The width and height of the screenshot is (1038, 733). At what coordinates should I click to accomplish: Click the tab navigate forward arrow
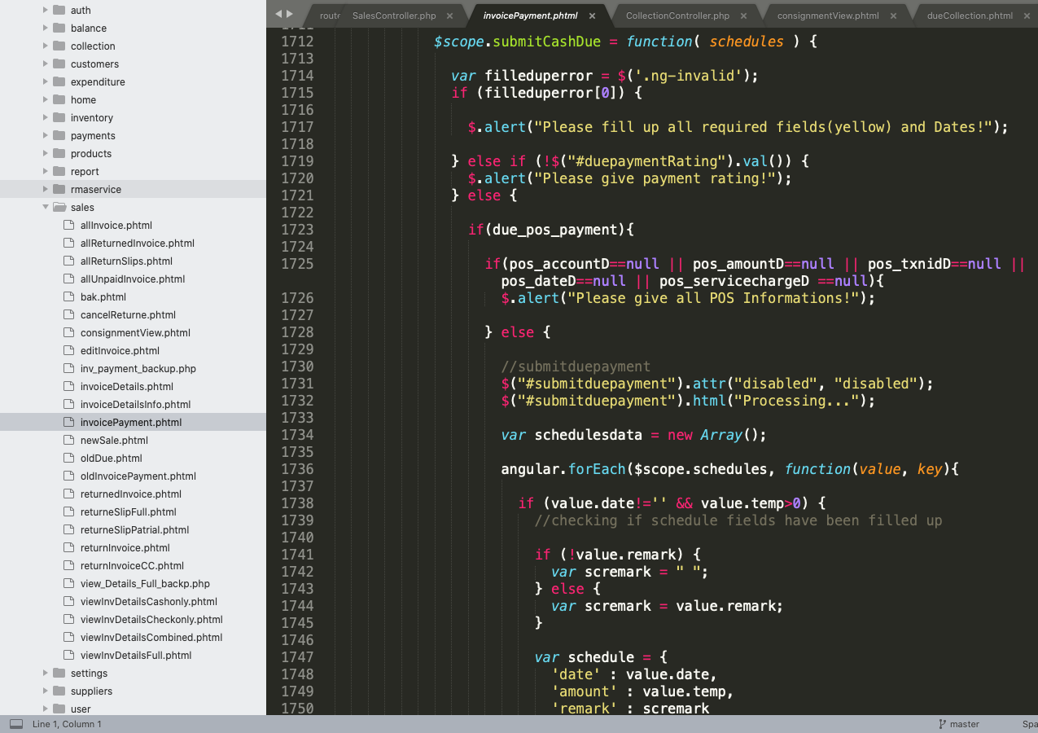290,14
